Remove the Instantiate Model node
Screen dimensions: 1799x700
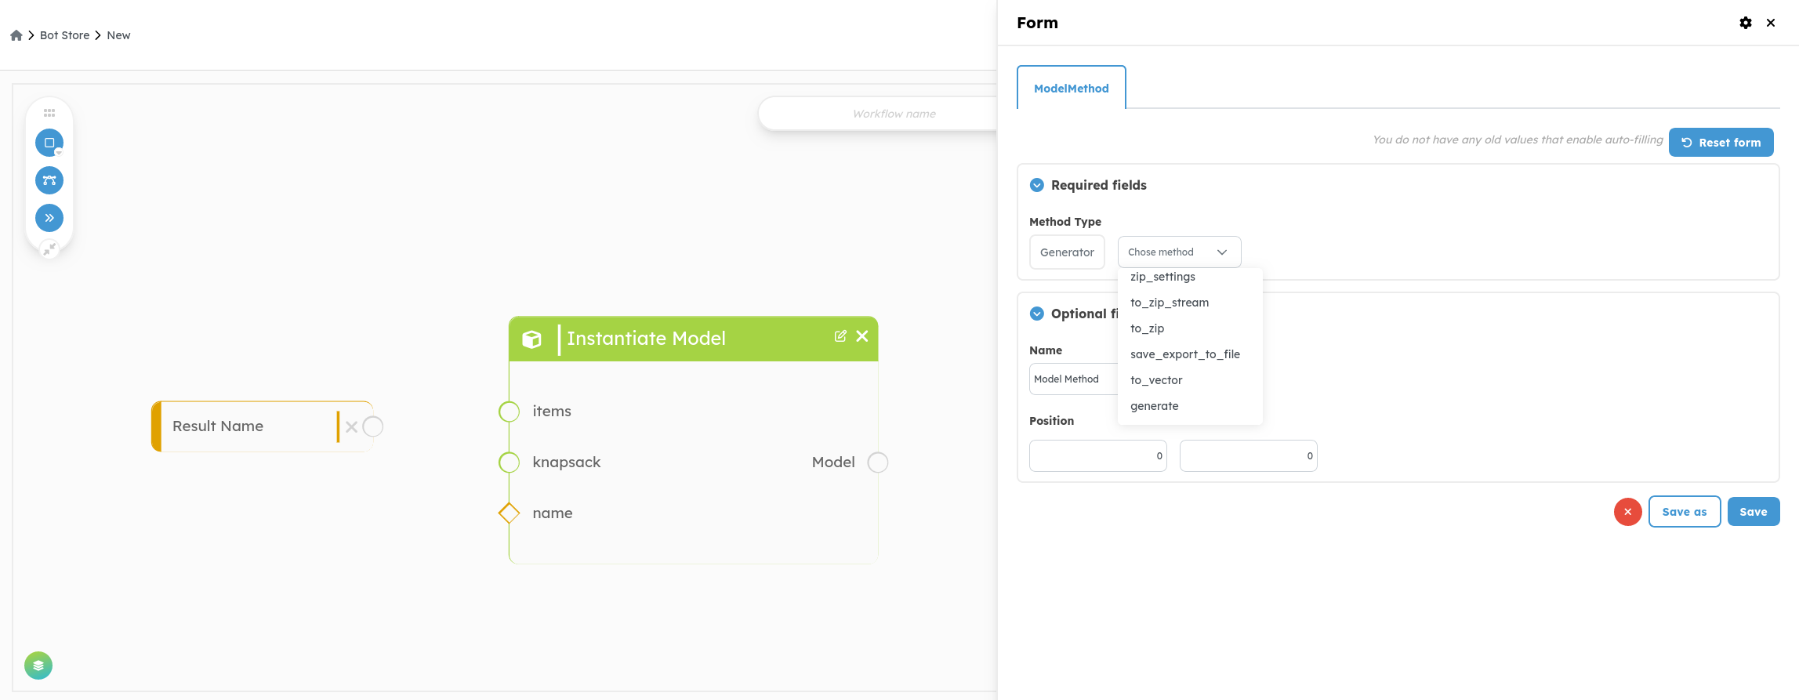tap(862, 336)
